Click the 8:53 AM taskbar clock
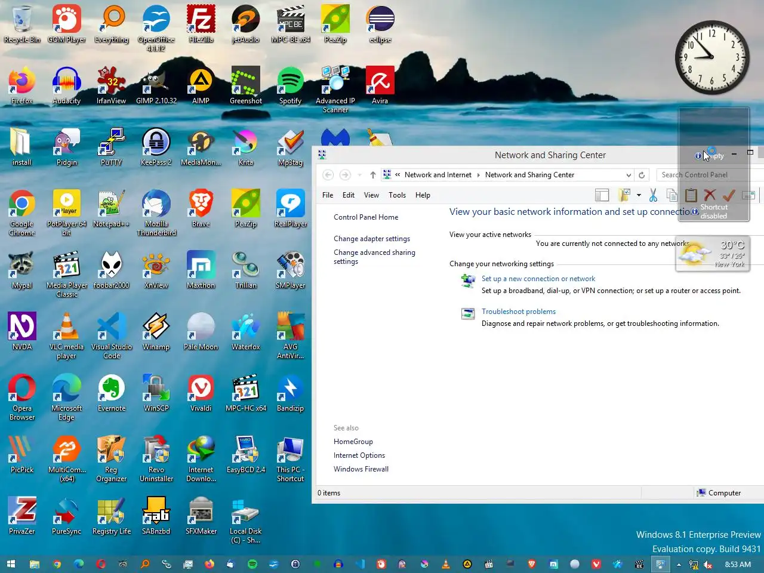The height and width of the screenshot is (573, 764). (x=738, y=565)
